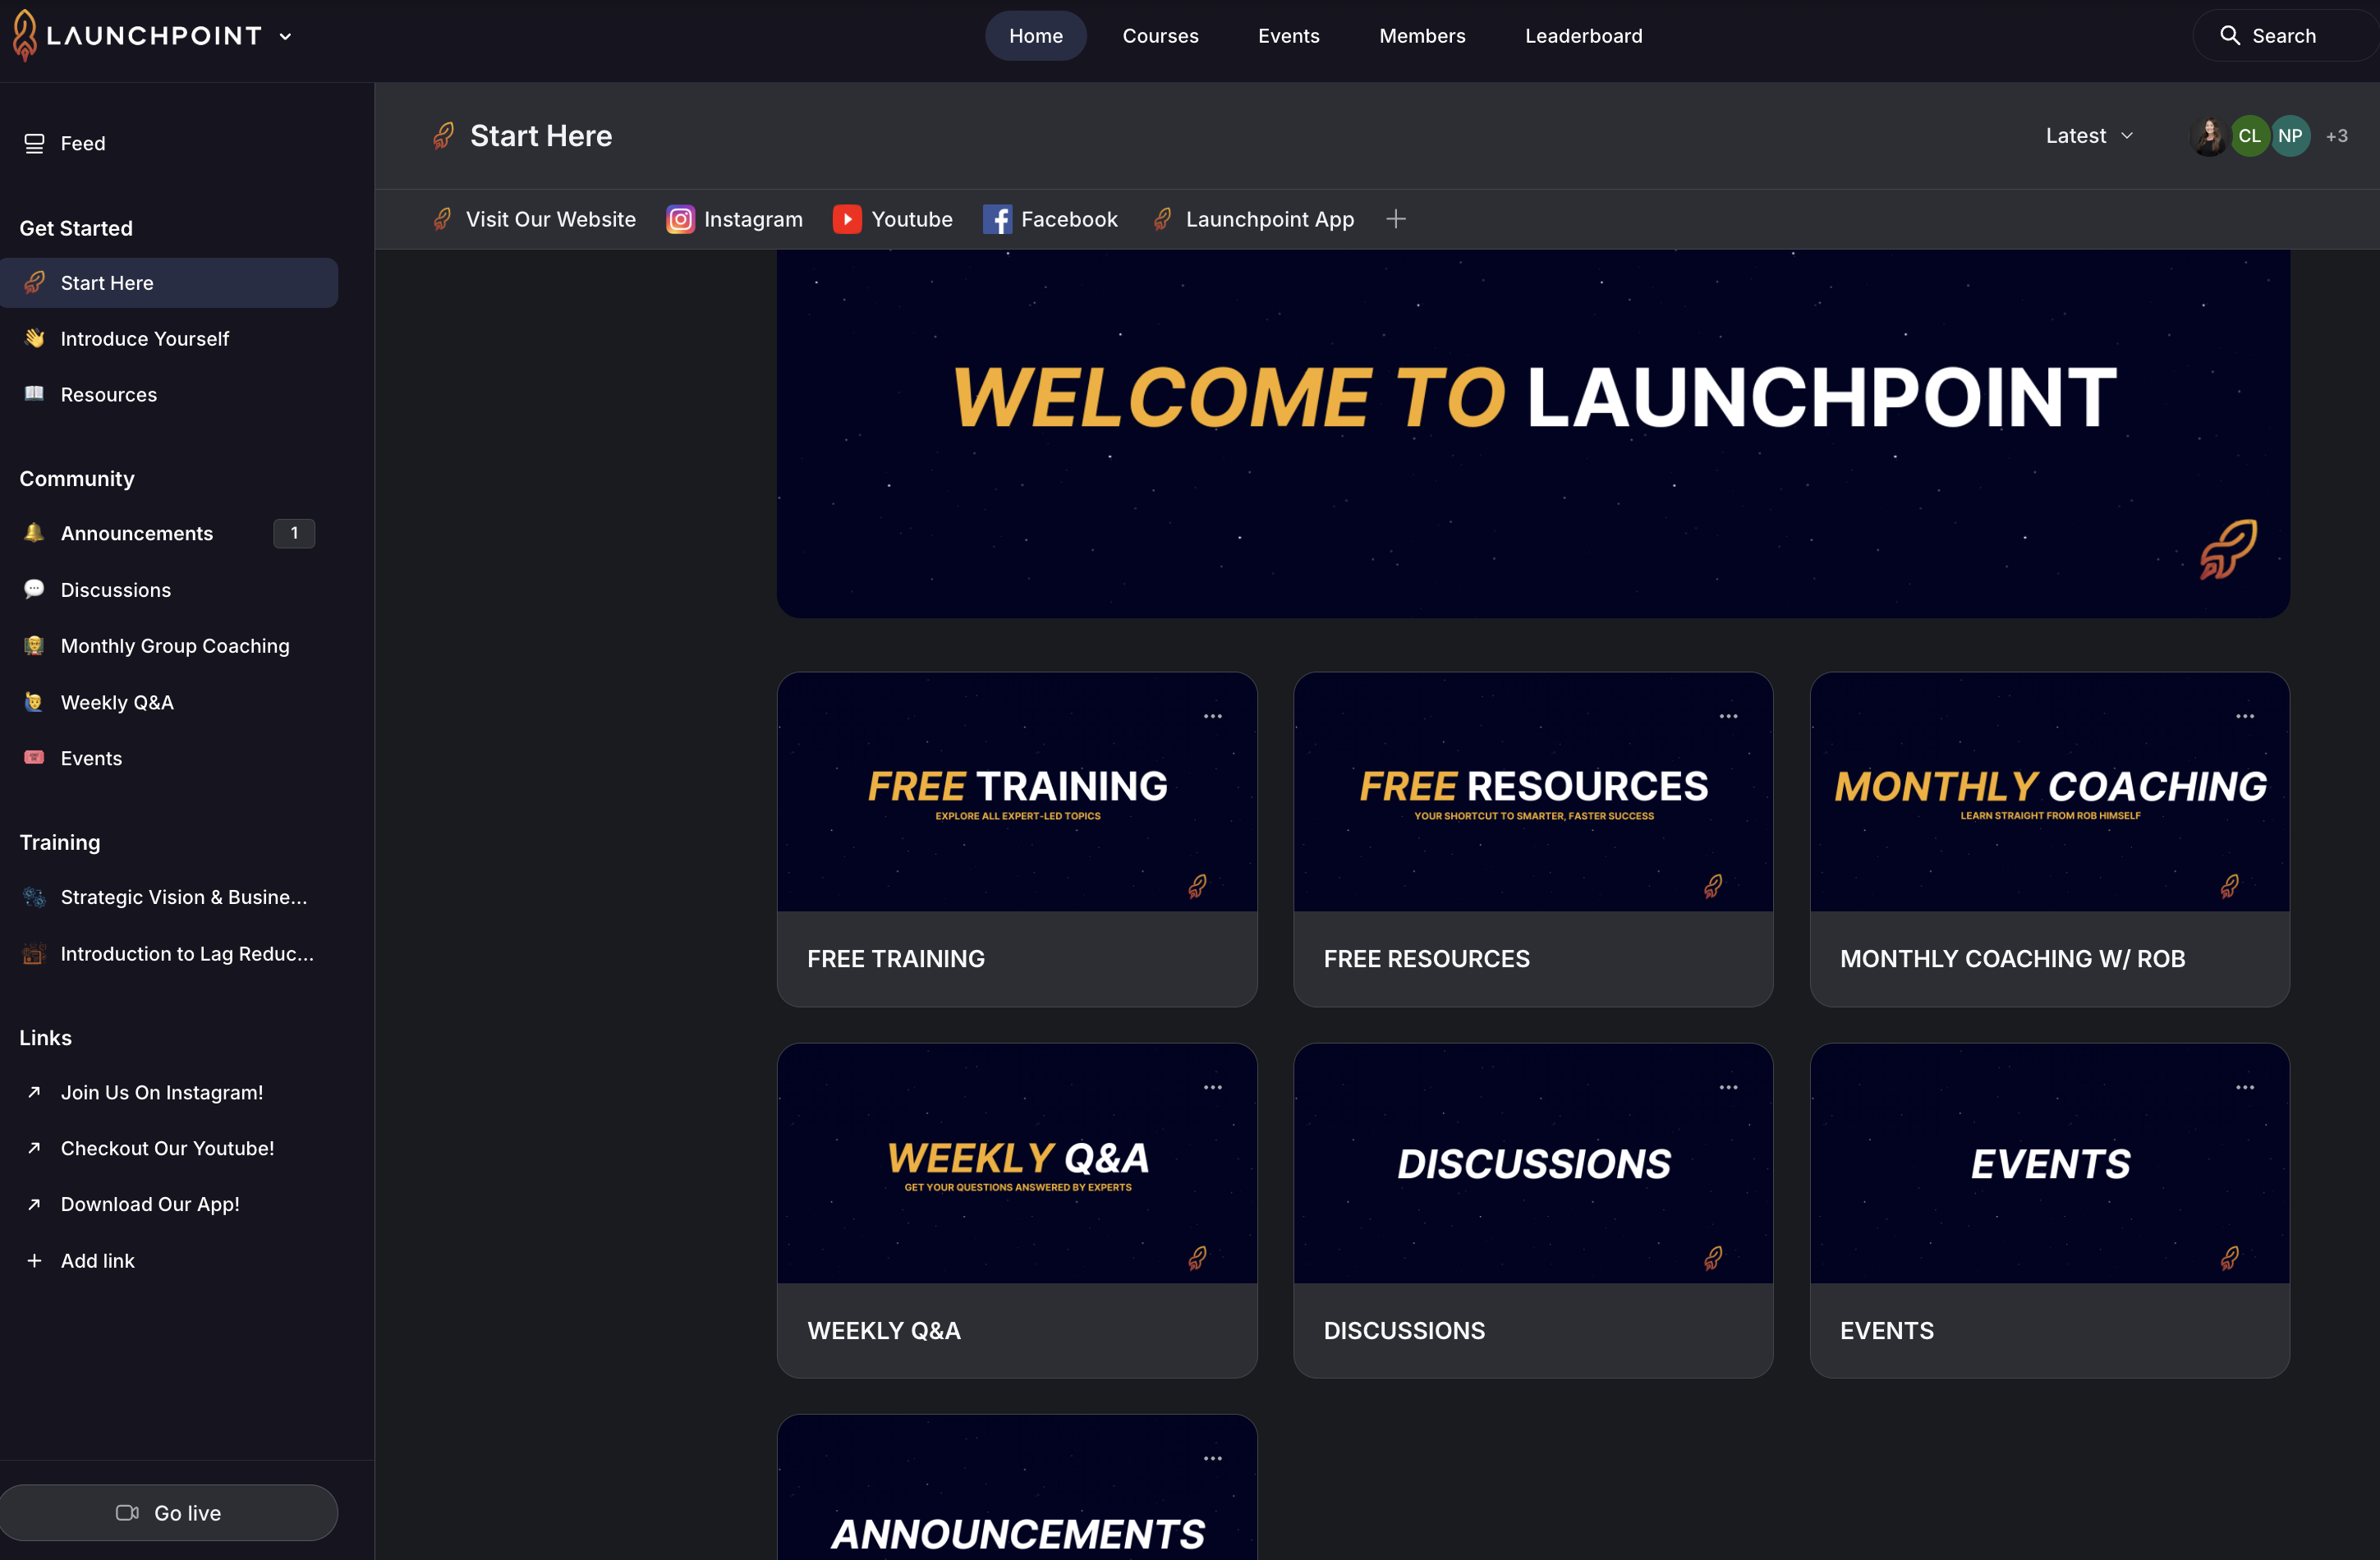
Task: Open Strategic Vision & Business course
Action: click(x=169, y=897)
